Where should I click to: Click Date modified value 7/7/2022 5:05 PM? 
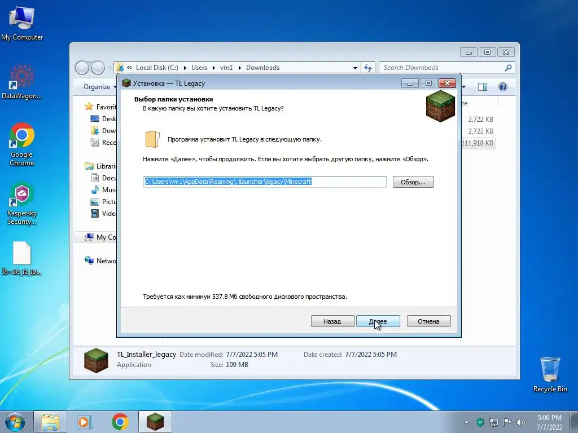pos(252,354)
